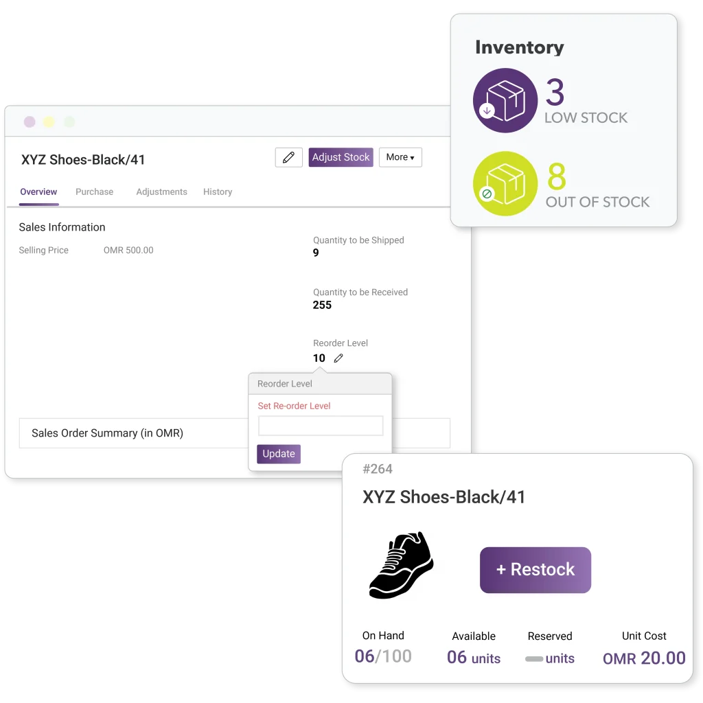Switch to the Purchase tab
The width and height of the screenshot is (703, 703).
pyautogui.click(x=94, y=192)
